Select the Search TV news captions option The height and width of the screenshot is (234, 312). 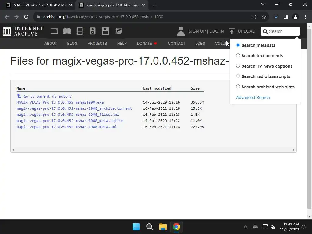click(x=238, y=66)
